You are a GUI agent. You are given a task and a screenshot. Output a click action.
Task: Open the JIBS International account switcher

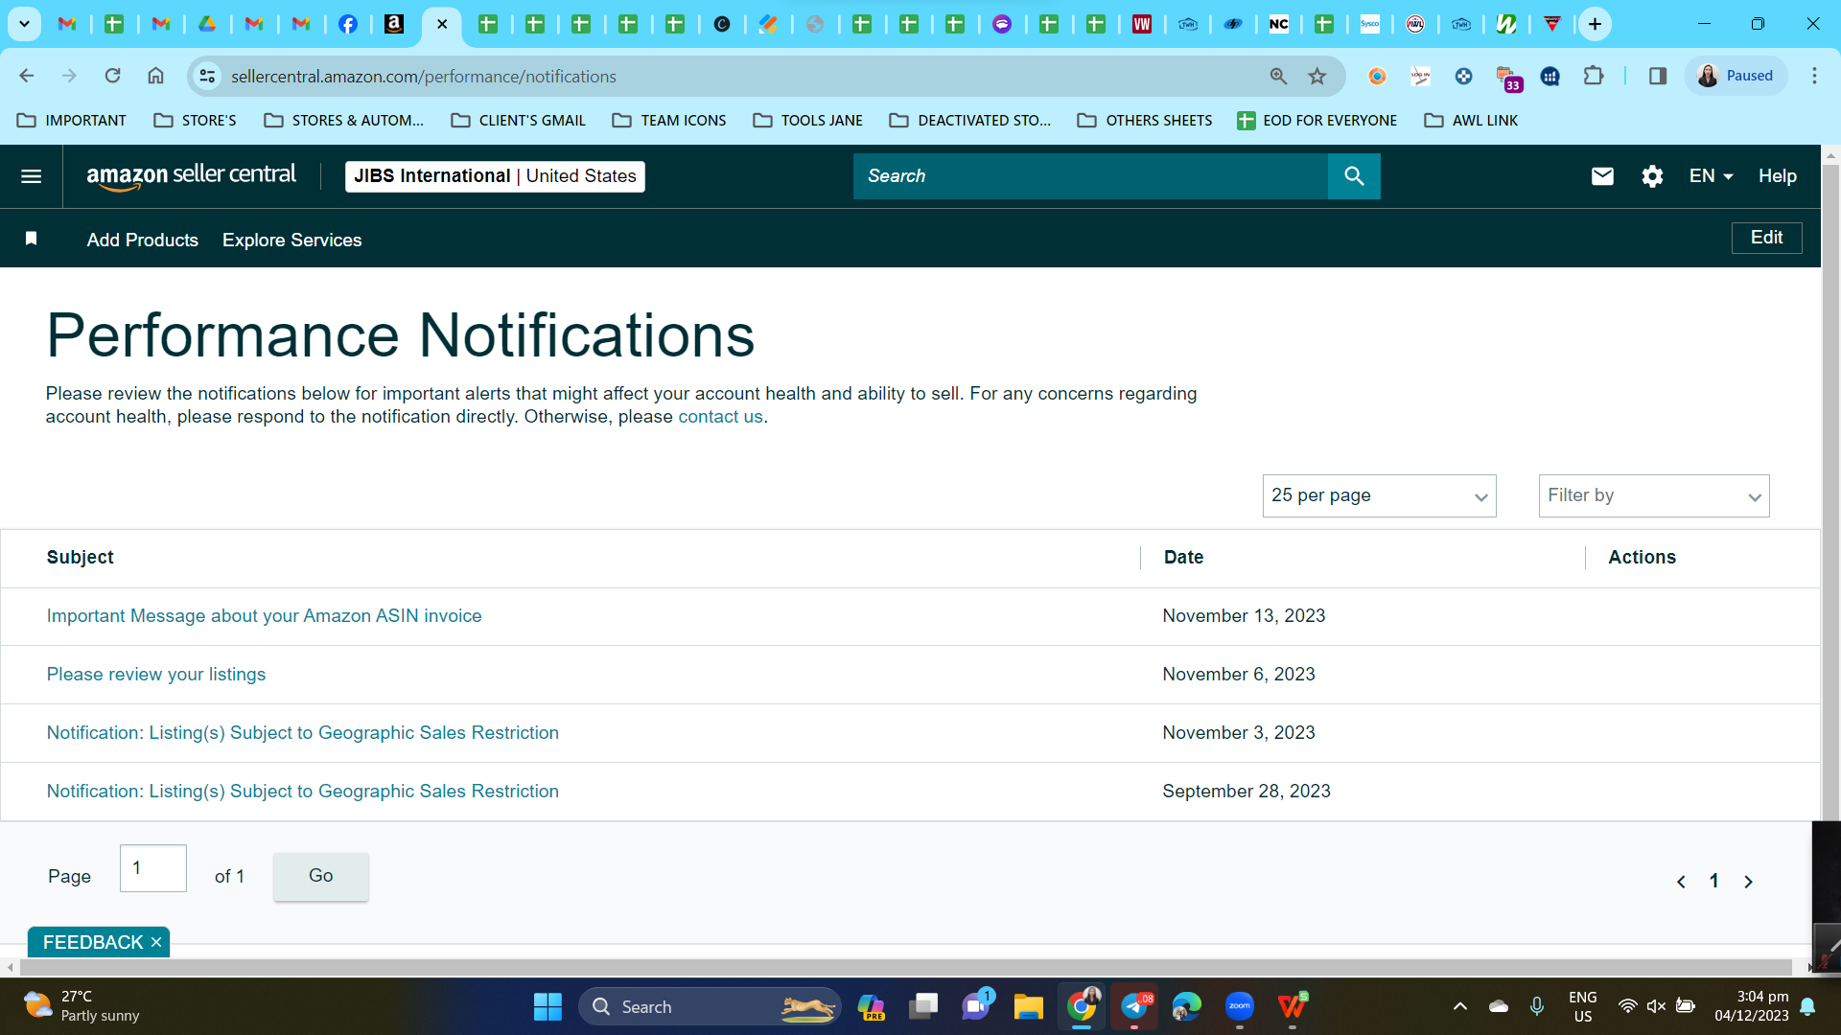coord(495,176)
